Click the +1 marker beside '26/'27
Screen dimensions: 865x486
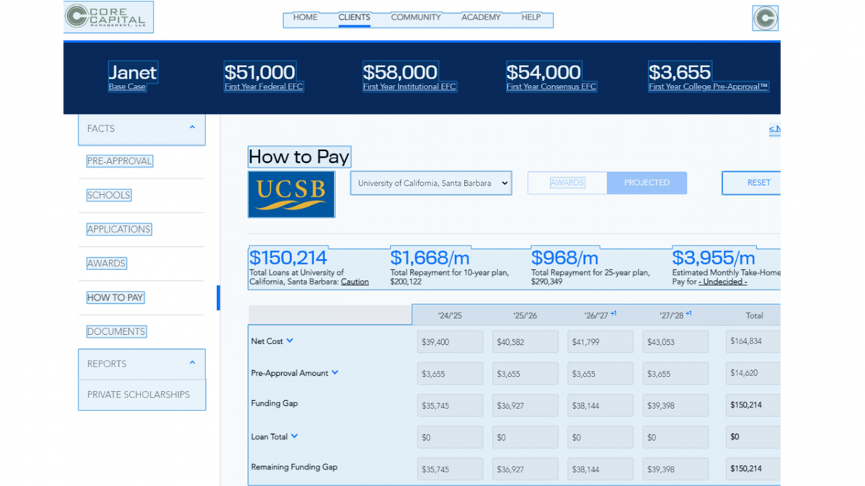613,314
